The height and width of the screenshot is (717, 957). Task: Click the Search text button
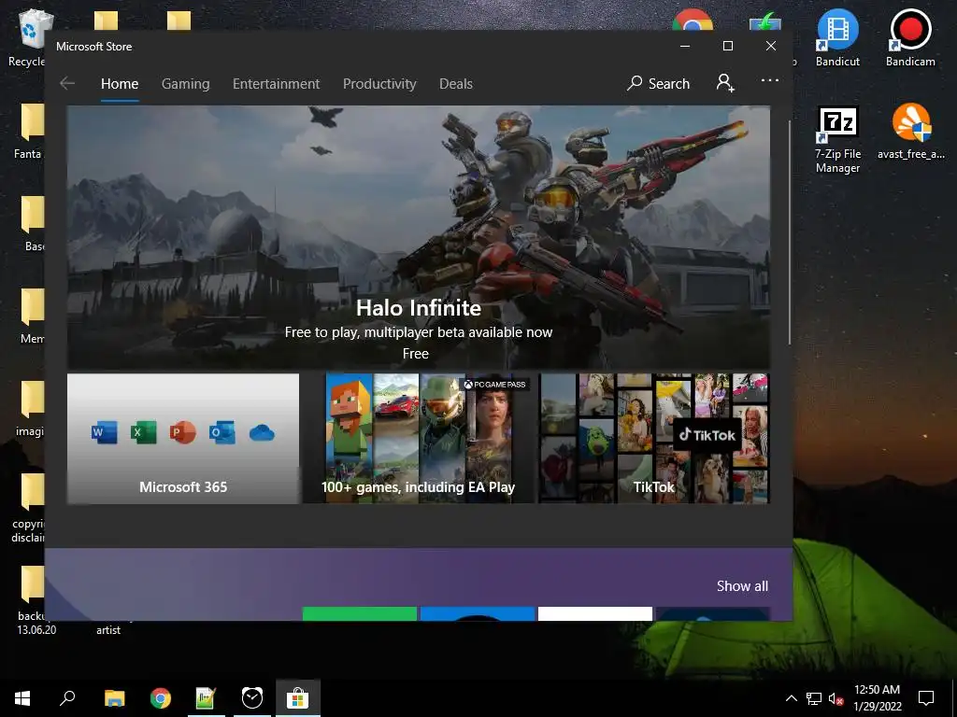coord(669,83)
